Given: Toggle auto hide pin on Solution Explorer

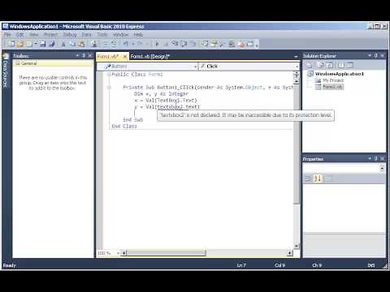Looking at the screenshot, I should point(376,55).
